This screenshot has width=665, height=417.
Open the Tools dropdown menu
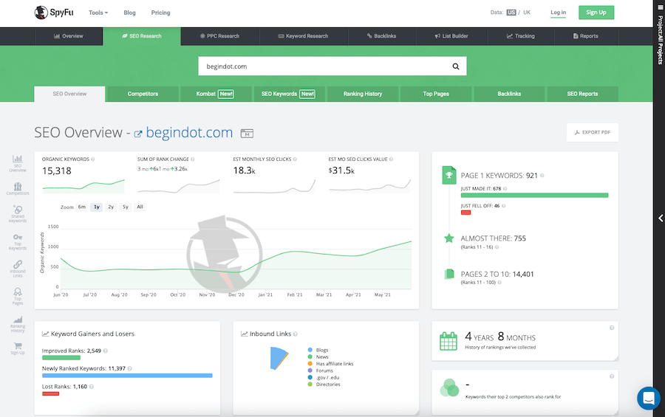tap(98, 13)
